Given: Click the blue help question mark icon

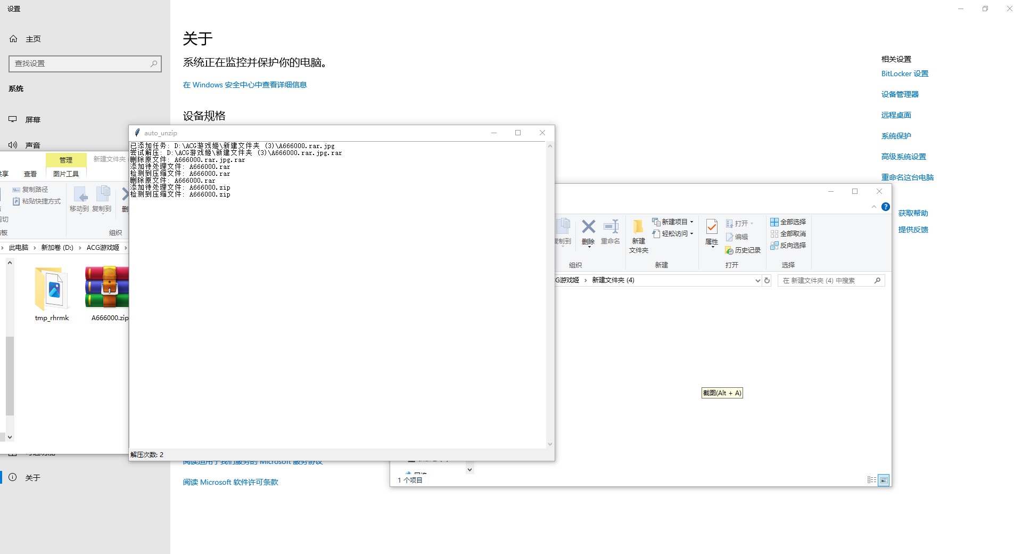Looking at the screenshot, I should click(886, 207).
